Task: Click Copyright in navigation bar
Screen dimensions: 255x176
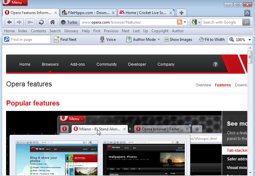Action: [x=160, y=31]
